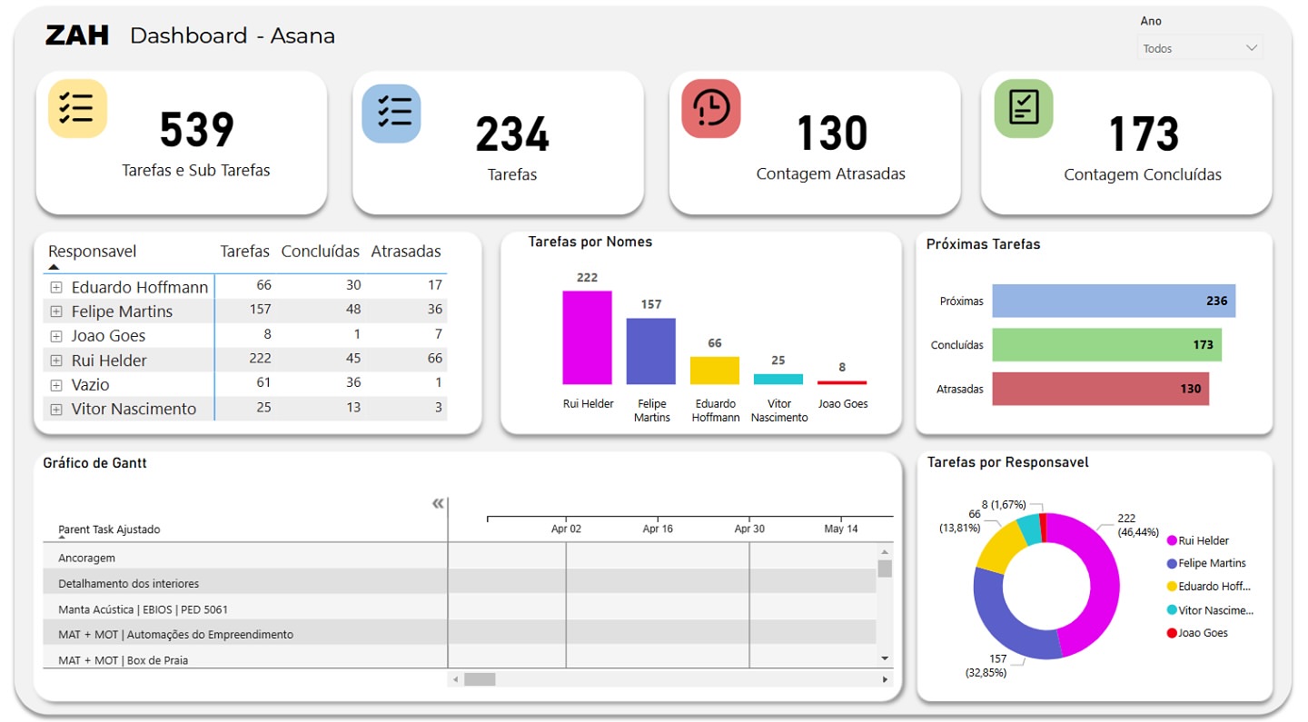The height and width of the screenshot is (722, 1308).
Task: Expand the Rui Helder row
Action: pos(56,361)
